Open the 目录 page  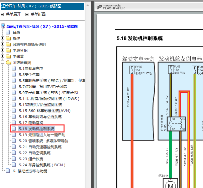pyautogui.click(x=16, y=32)
